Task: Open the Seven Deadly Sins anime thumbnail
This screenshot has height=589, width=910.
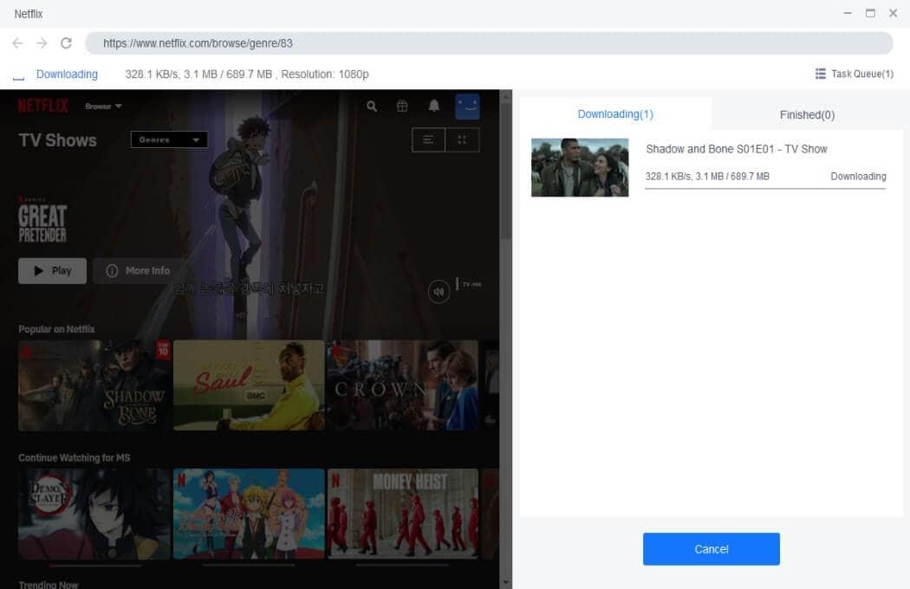Action: coord(249,515)
